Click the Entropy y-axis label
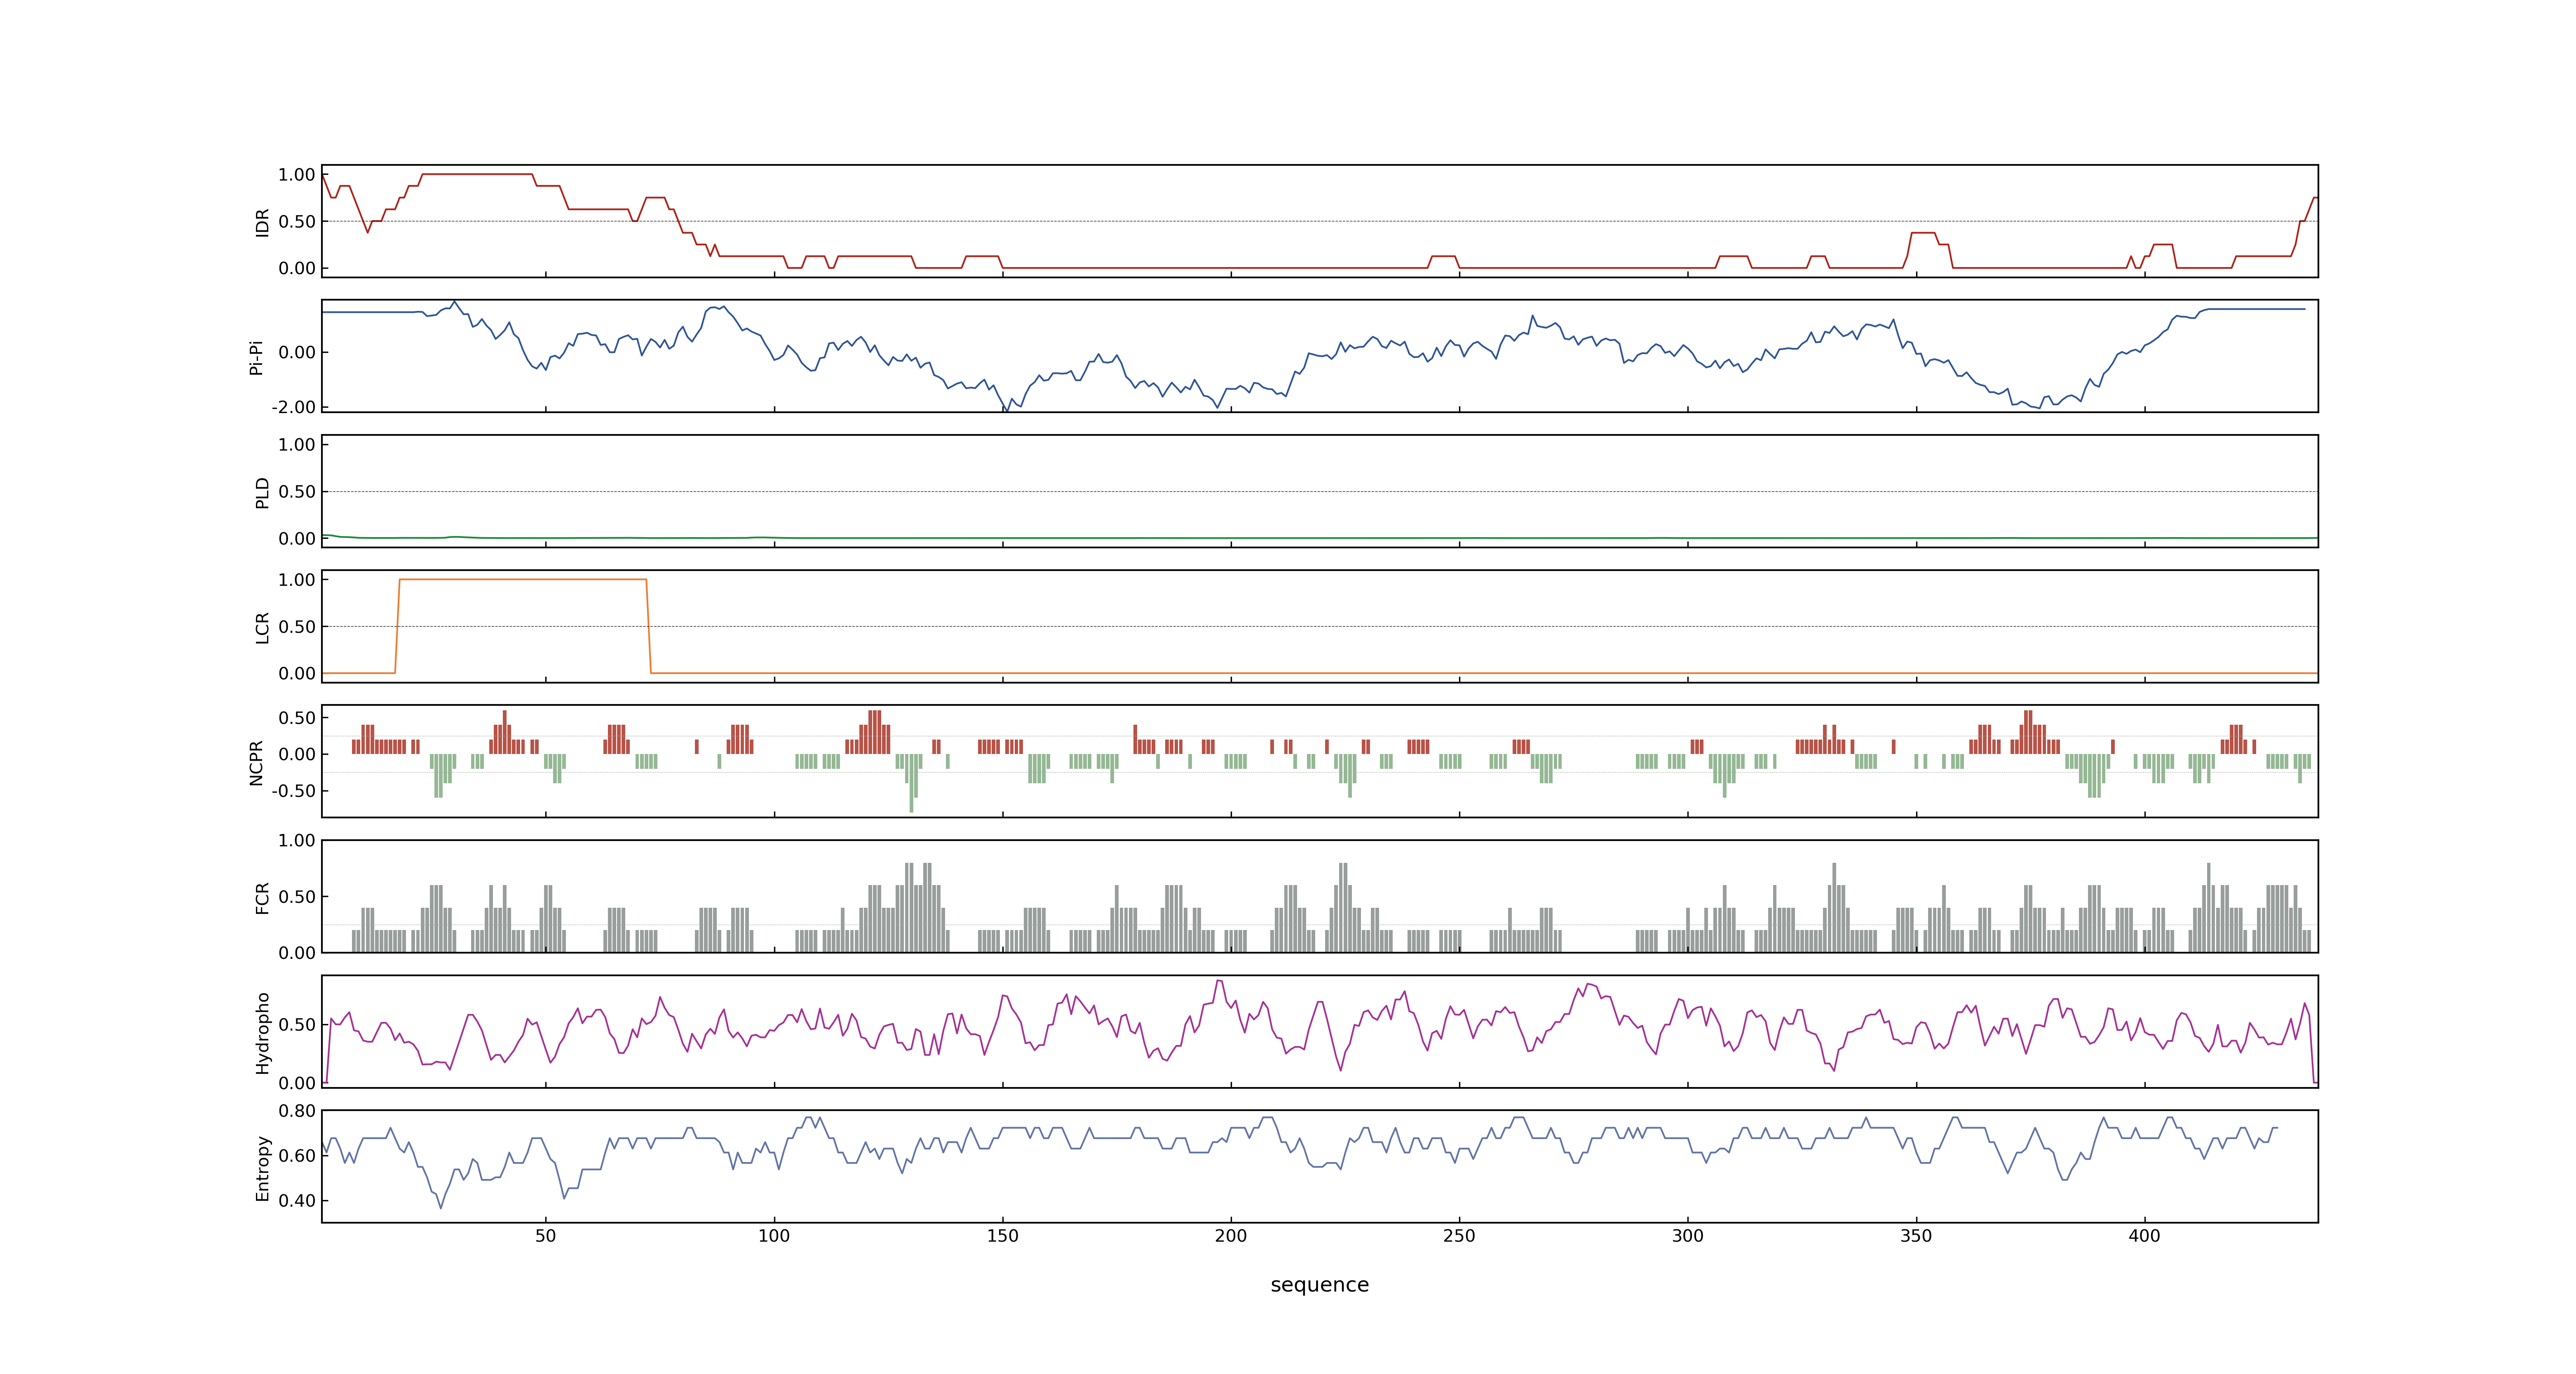The width and height of the screenshot is (2576, 1374). (x=263, y=1167)
